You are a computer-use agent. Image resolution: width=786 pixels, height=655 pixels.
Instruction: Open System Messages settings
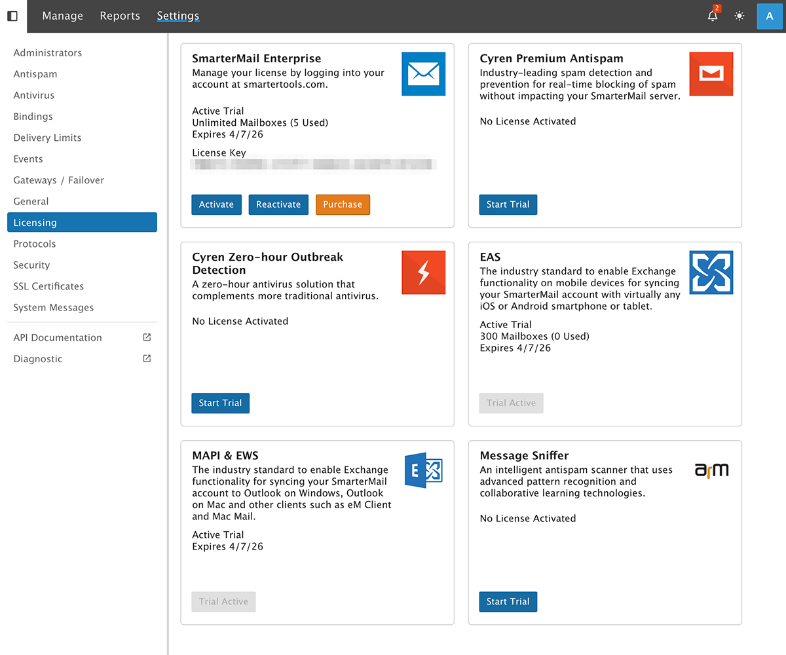point(54,307)
